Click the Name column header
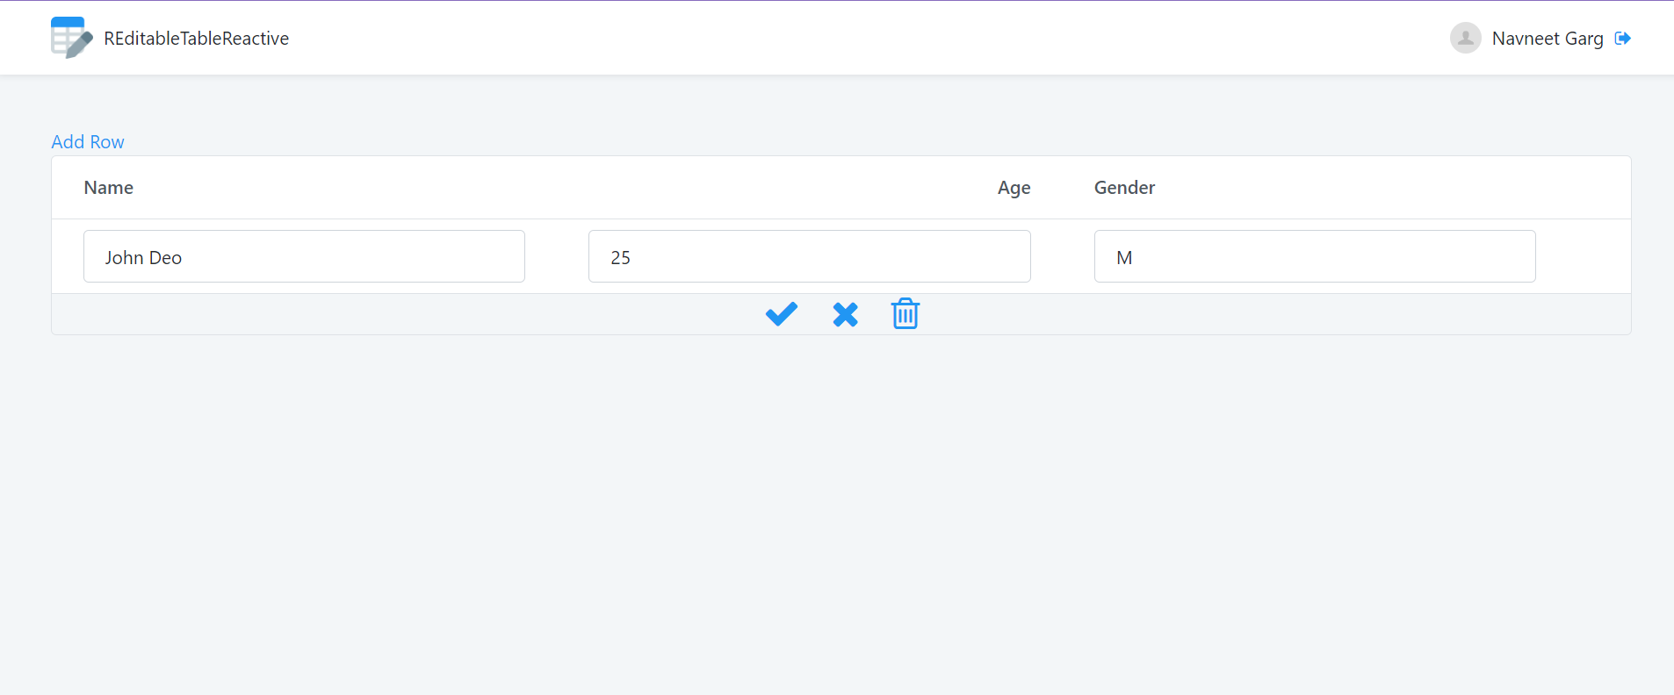 [x=109, y=188]
